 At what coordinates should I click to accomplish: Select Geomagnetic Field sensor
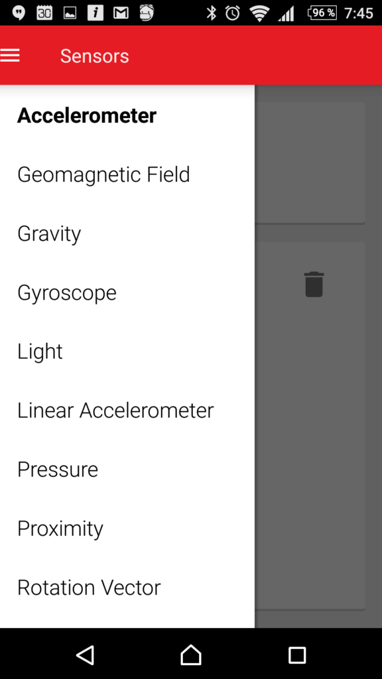tap(127, 174)
